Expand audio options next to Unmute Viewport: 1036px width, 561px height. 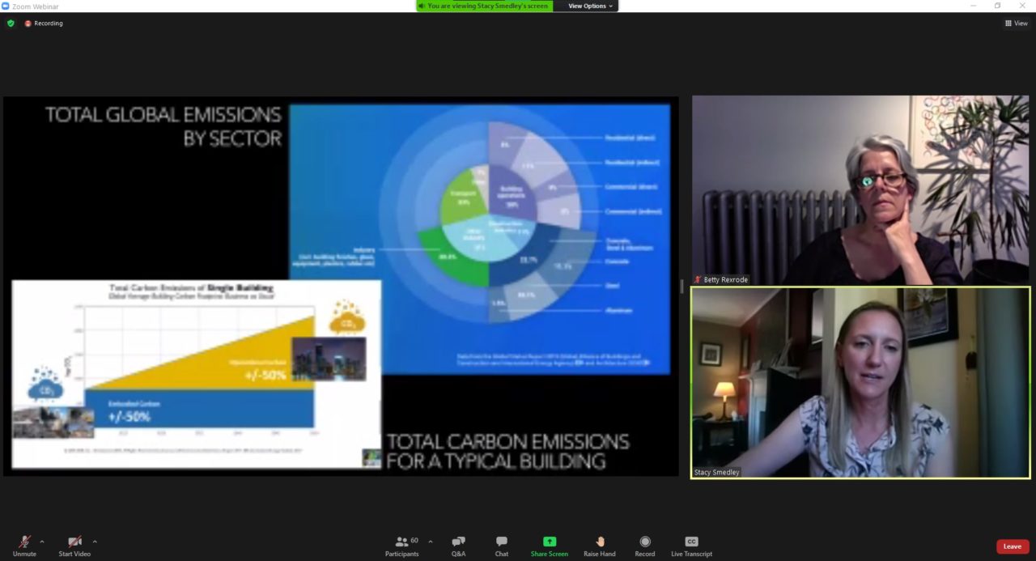[x=42, y=542]
